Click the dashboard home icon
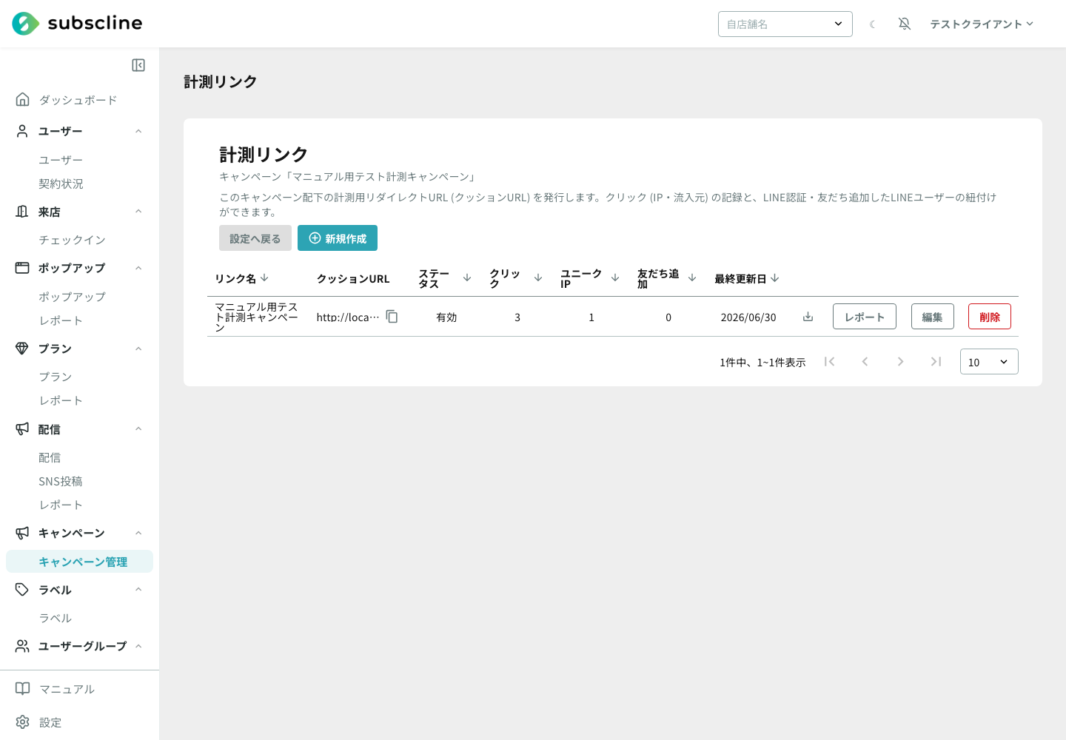Viewport: 1066px width, 740px height. pyautogui.click(x=23, y=99)
